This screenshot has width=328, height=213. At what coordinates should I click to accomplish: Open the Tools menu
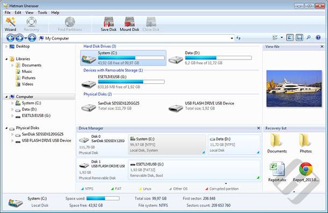point(42,12)
